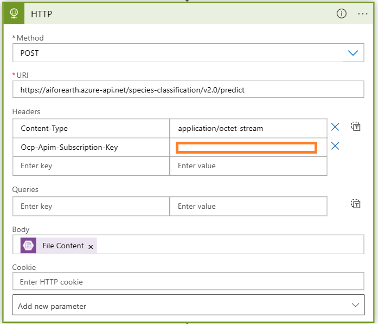Click the empty Headers Enter key field
The height and width of the screenshot is (324, 378).
point(91,166)
